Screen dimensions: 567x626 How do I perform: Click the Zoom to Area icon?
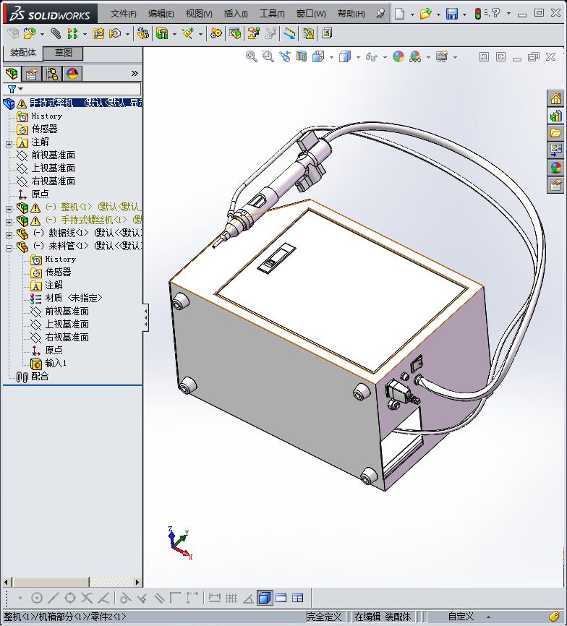pos(268,56)
